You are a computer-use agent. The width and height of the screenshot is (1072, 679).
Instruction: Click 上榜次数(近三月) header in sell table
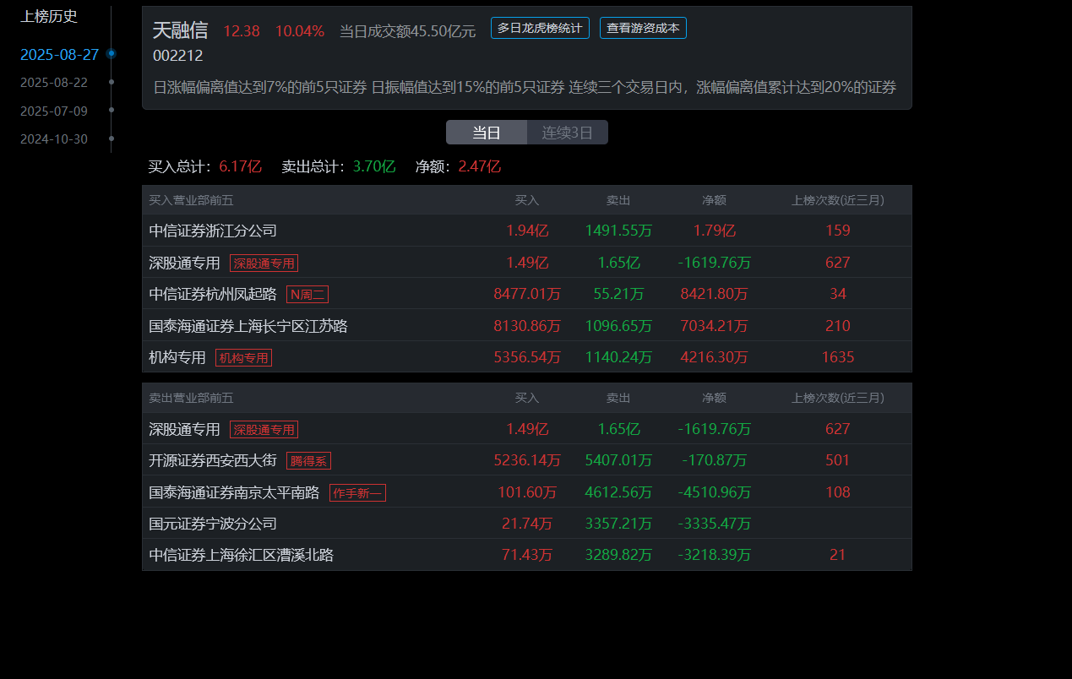point(838,398)
